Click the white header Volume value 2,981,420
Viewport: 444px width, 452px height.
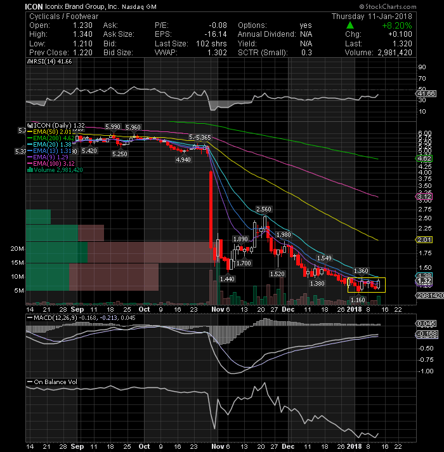395,53
